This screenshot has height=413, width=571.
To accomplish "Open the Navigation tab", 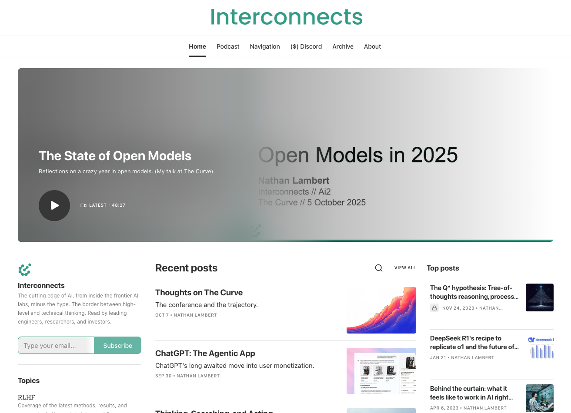I will coord(265,46).
